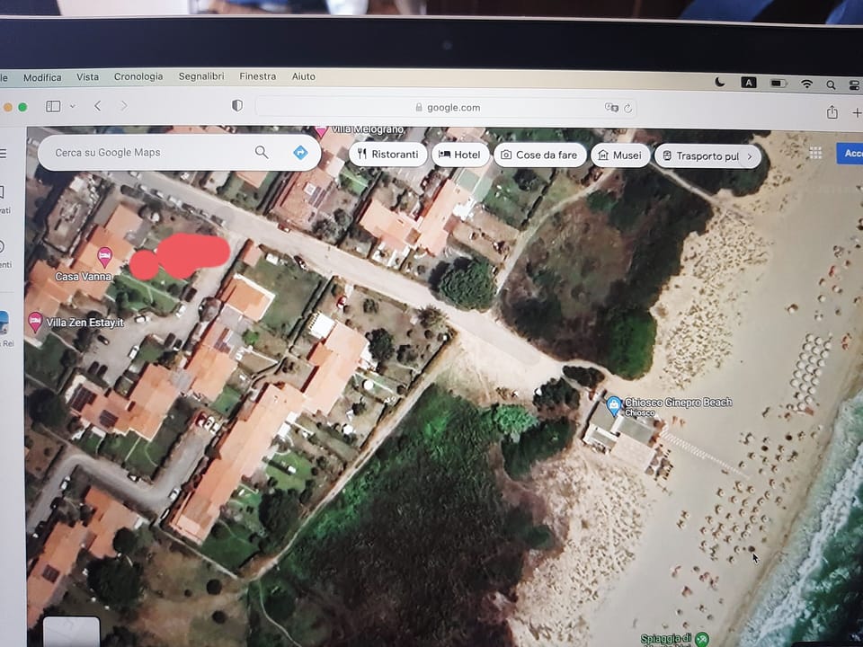Click the translate icon in address bar
This screenshot has height=647, width=863.
tap(611, 107)
